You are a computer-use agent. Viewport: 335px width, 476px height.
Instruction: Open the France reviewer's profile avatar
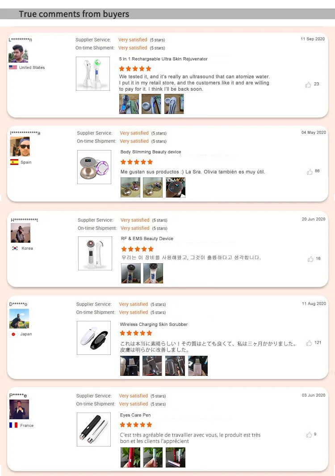point(19,409)
